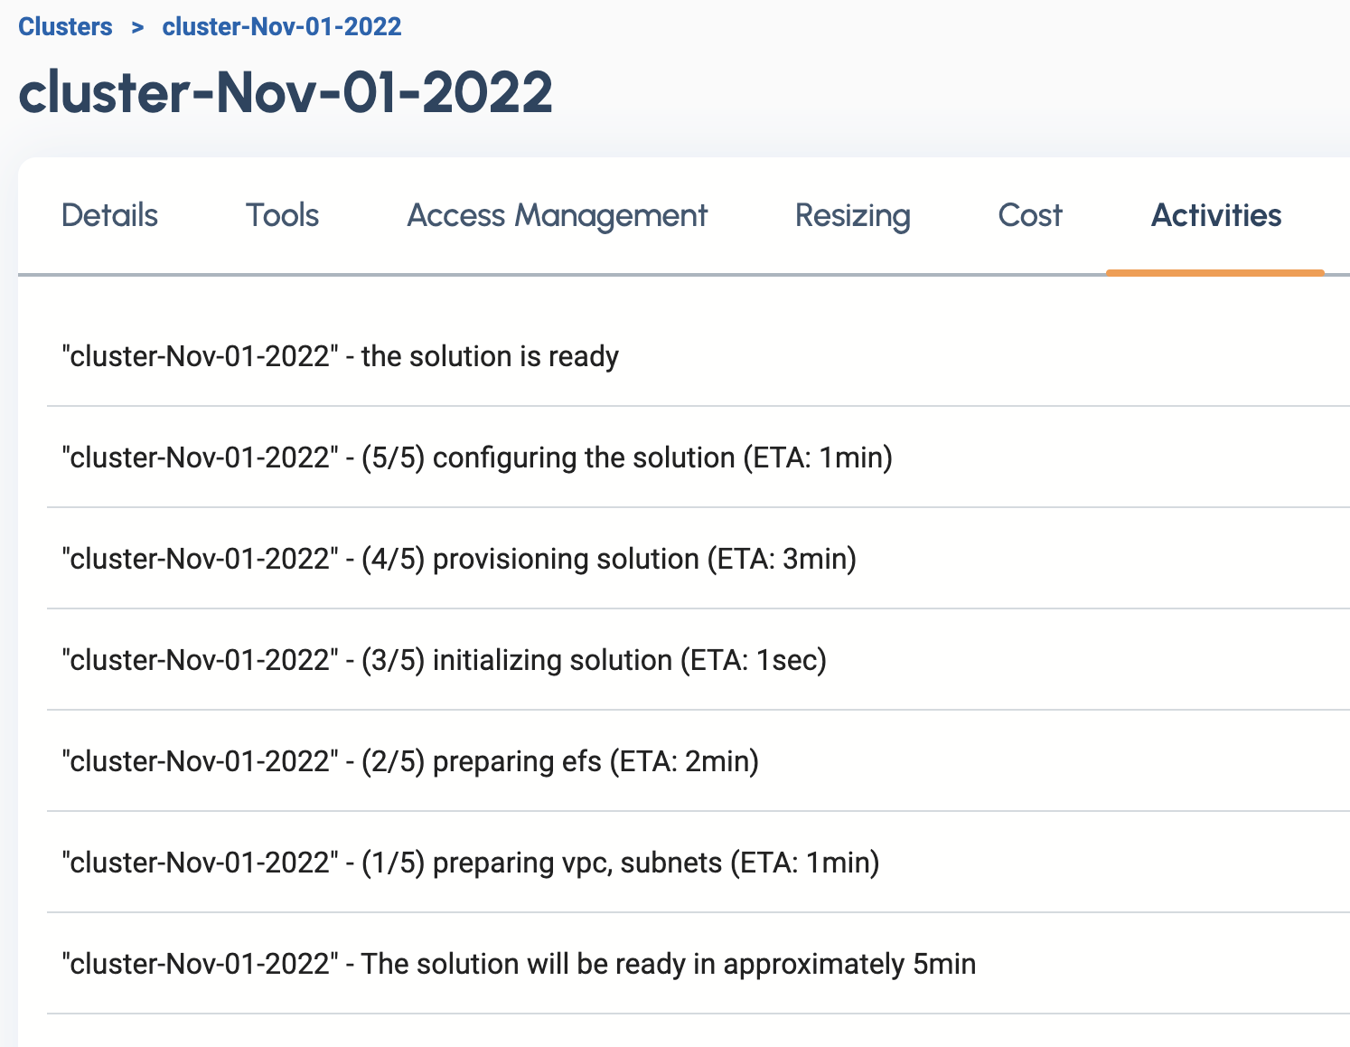1350x1047 pixels.
Task: Click the '(3/5) initializing solution' activity row
Action: [x=444, y=660]
